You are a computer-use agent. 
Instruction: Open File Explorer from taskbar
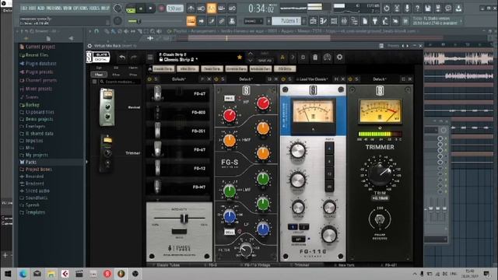point(51,274)
